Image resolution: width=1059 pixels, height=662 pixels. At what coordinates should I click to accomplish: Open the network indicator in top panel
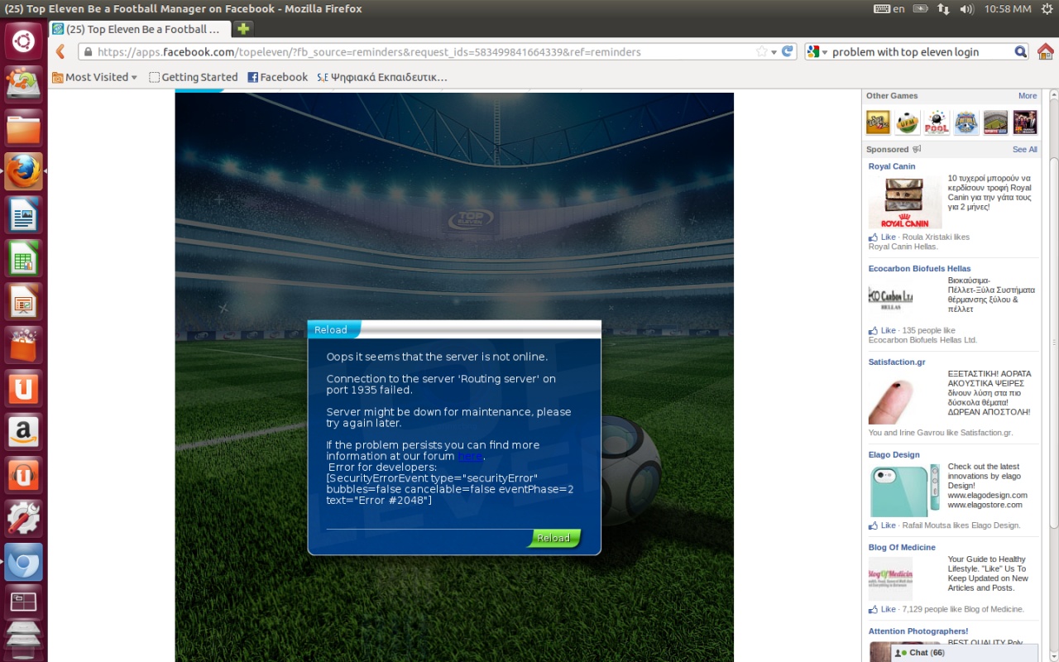[x=943, y=9]
